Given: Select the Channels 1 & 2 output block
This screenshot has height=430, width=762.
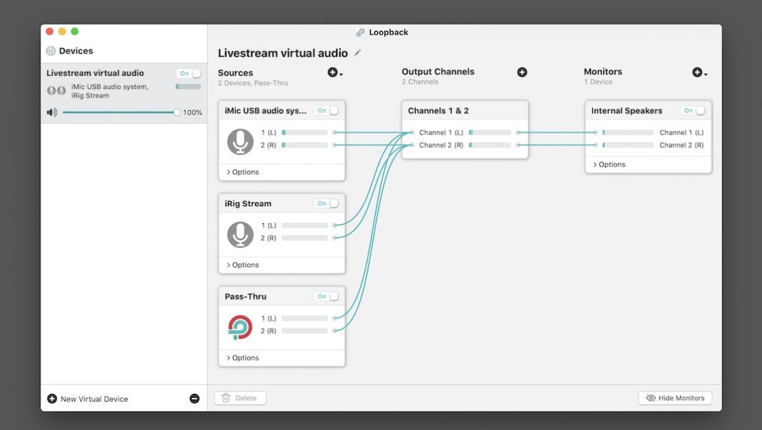Looking at the screenshot, I should [x=465, y=130].
